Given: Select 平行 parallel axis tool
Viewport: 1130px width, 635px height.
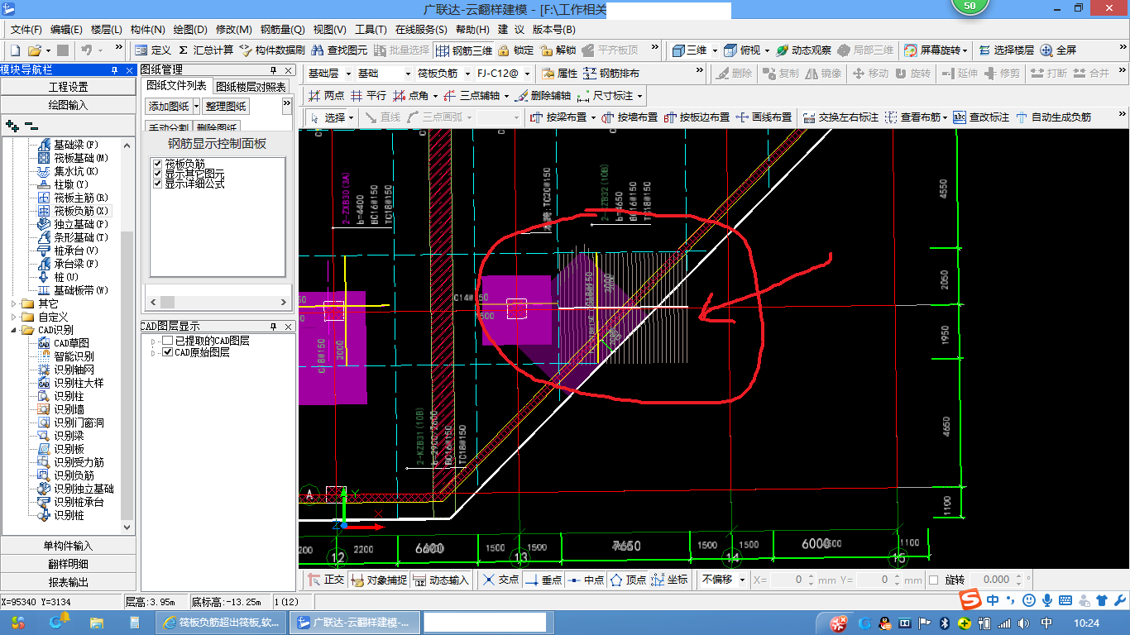Looking at the screenshot, I should (369, 96).
